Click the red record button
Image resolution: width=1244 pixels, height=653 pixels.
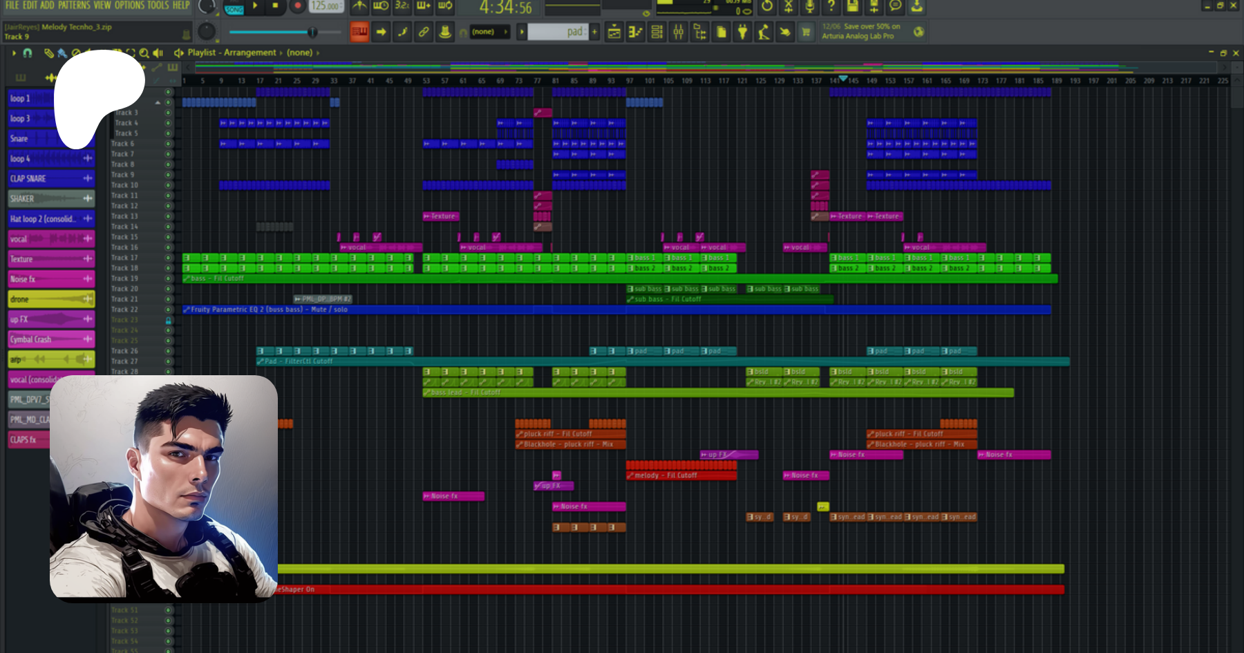(297, 6)
